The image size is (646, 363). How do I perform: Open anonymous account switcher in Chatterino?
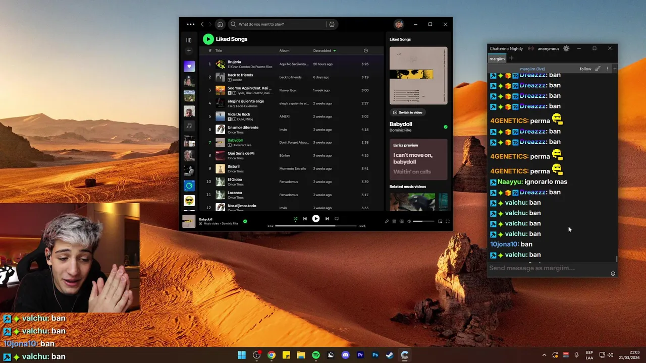tap(549, 48)
